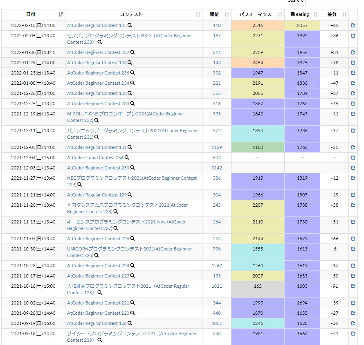Click share icon in AtCoder Regular Contest 126 row

[x=353, y=323]
